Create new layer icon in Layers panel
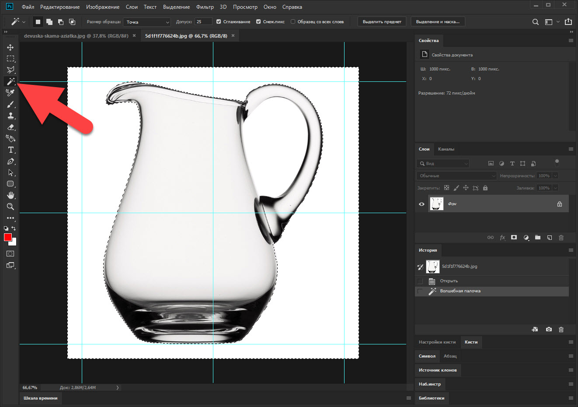The height and width of the screenshot is (407, 578). (550, 238)
